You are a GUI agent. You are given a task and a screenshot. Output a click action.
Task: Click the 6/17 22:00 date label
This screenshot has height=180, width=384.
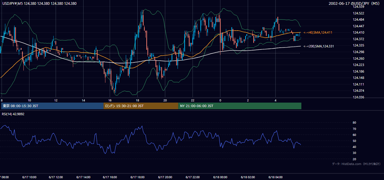click(193, 177)
